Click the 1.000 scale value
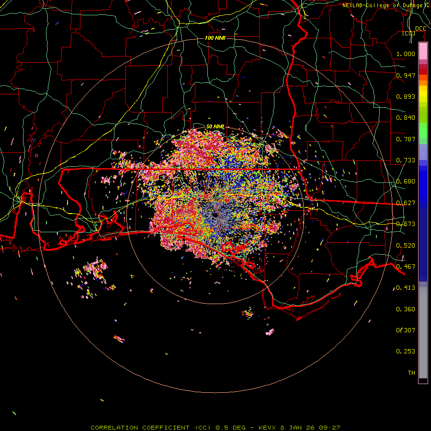Viewport: 431px width, 431px height. point(406,54)
